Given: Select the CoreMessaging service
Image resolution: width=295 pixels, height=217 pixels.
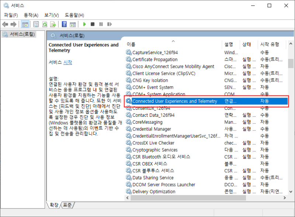Looking at the screenshot, I should tap(147, 122).
